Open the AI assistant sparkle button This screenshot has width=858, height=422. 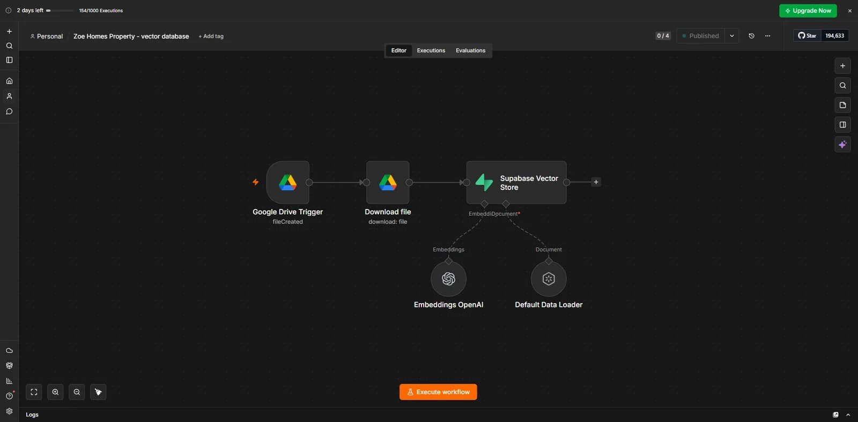point(842,145)
